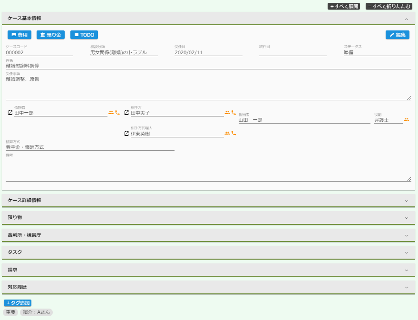Click the people icon beside 伊東英樹
418x320 pixels.
227,133
